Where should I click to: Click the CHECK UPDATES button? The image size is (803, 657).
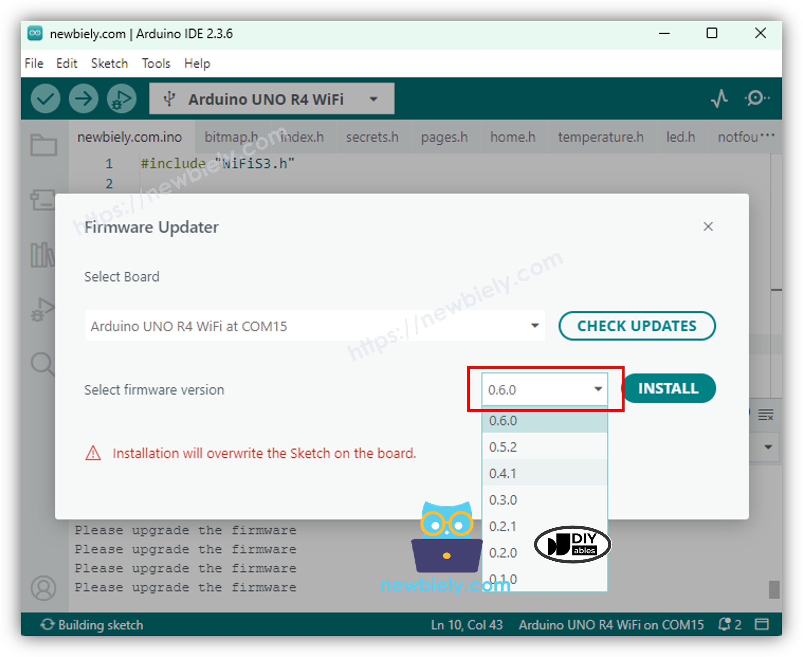coord(637,326)
